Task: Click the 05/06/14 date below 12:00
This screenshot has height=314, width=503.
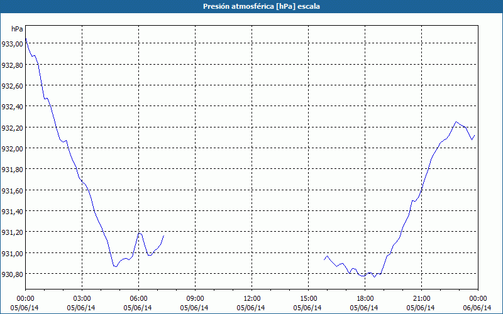Action: (251, 308)
